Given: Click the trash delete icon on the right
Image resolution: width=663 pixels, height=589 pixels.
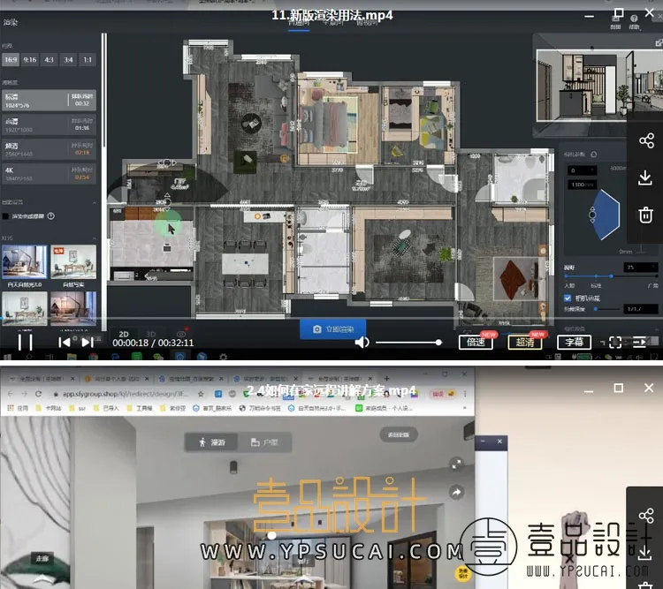Looking at the screenshot, I should 645,215.
